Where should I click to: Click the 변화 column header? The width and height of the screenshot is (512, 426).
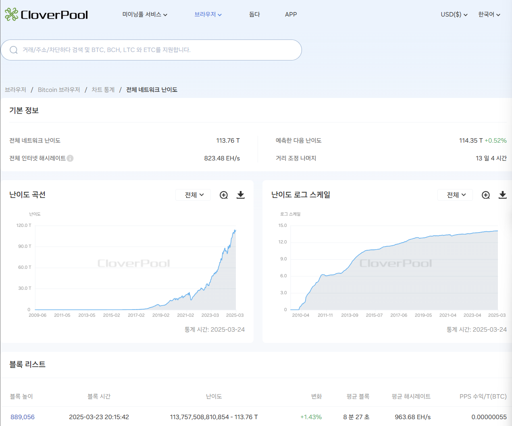point(316,397)
